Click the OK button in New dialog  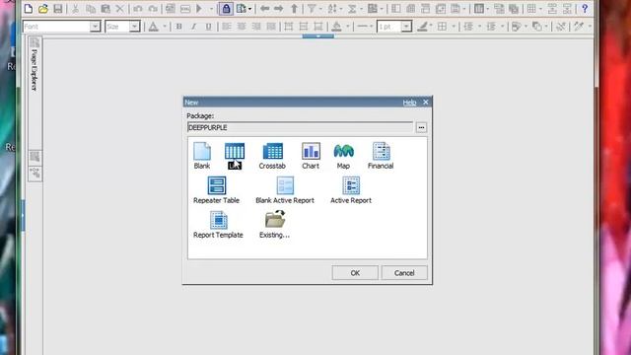pos(355,273)
